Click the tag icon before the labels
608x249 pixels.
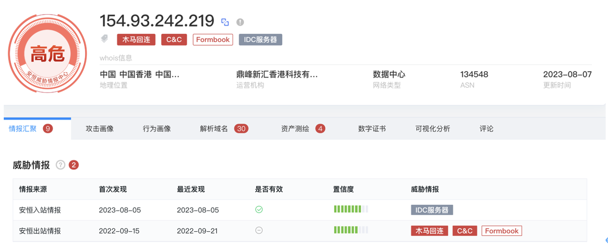click(105, 39)
